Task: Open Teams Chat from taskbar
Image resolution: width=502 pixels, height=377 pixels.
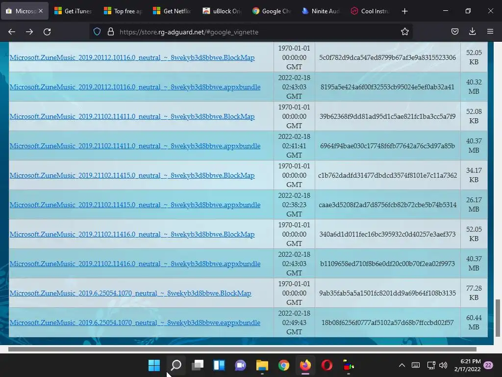Action: click(x=240, y=365)
